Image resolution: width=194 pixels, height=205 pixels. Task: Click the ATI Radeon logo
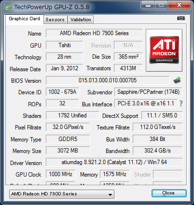pos(164,50)
